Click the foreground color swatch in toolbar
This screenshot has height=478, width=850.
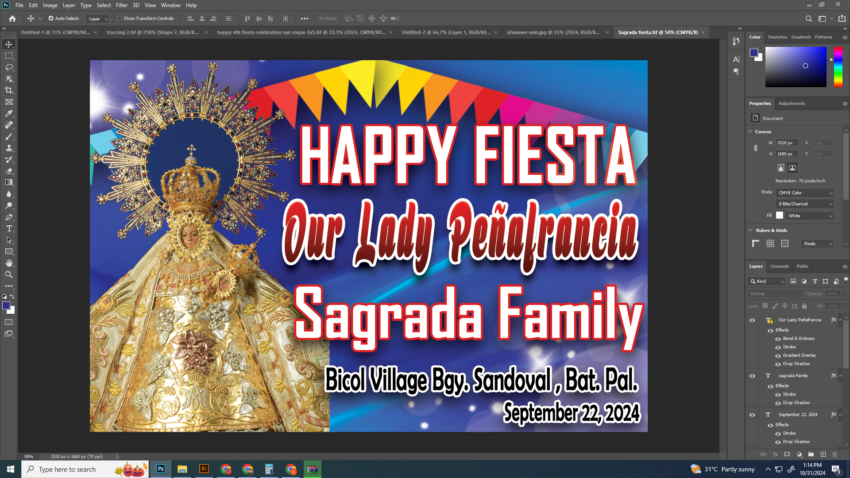tap(6, 305)
